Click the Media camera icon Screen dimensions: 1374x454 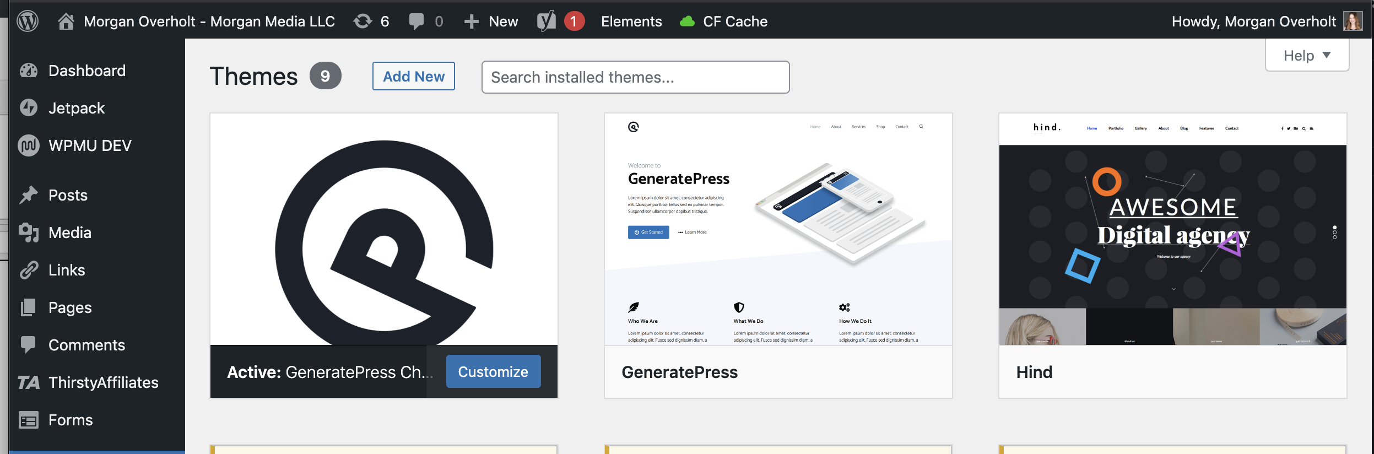pyautogui.click(x=29, y=233)
